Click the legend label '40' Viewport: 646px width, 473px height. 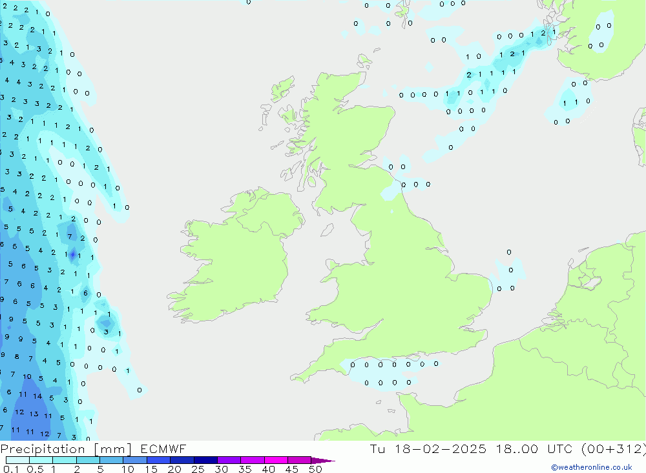[268, 469]
